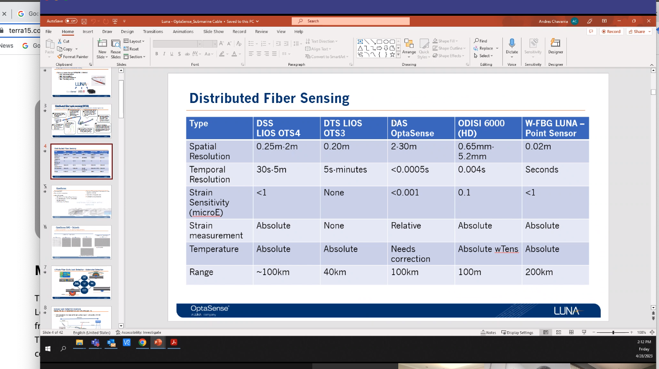Show the Notes pane from the status bar

pos(489,332)
